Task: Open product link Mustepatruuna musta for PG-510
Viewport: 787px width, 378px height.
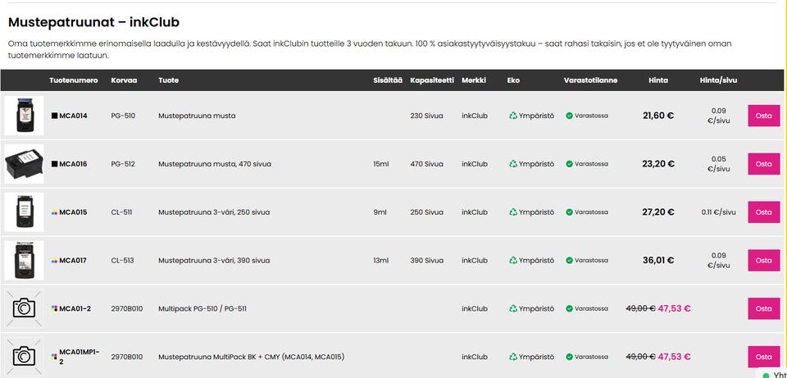Action: [x=197, y=116]
